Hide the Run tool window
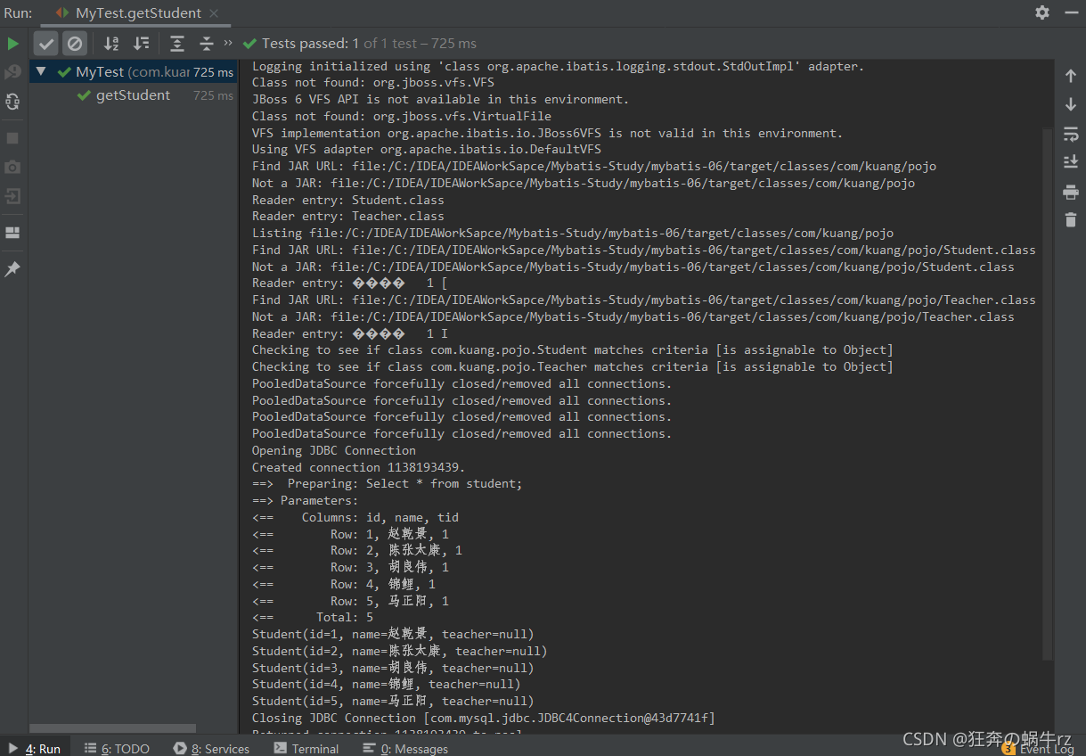1086x756 pixels. point(1071,12)
